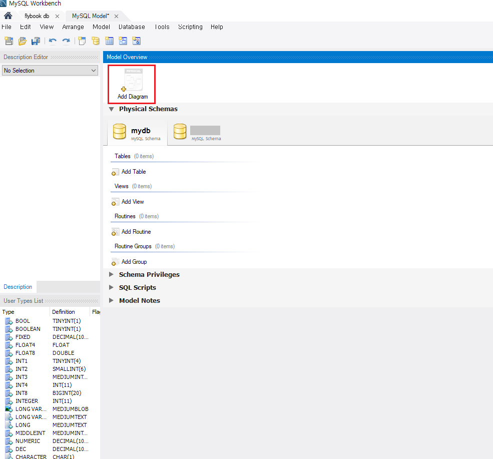Undo the last action
The height and width of the screenshot is (459, 493).
pyautogui.click(x=53, y=41)
